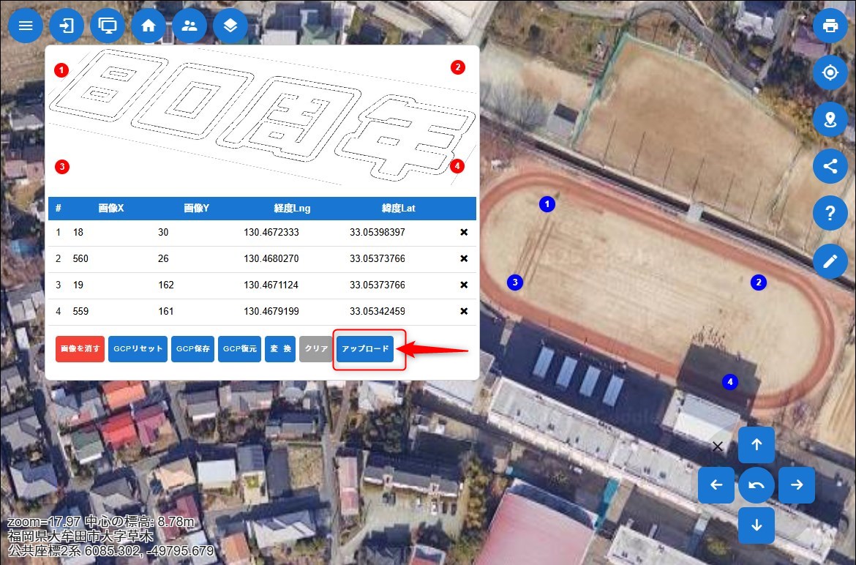Center map on current location
The height and width of the screenshot is (565, 856).
coord(830,73)
